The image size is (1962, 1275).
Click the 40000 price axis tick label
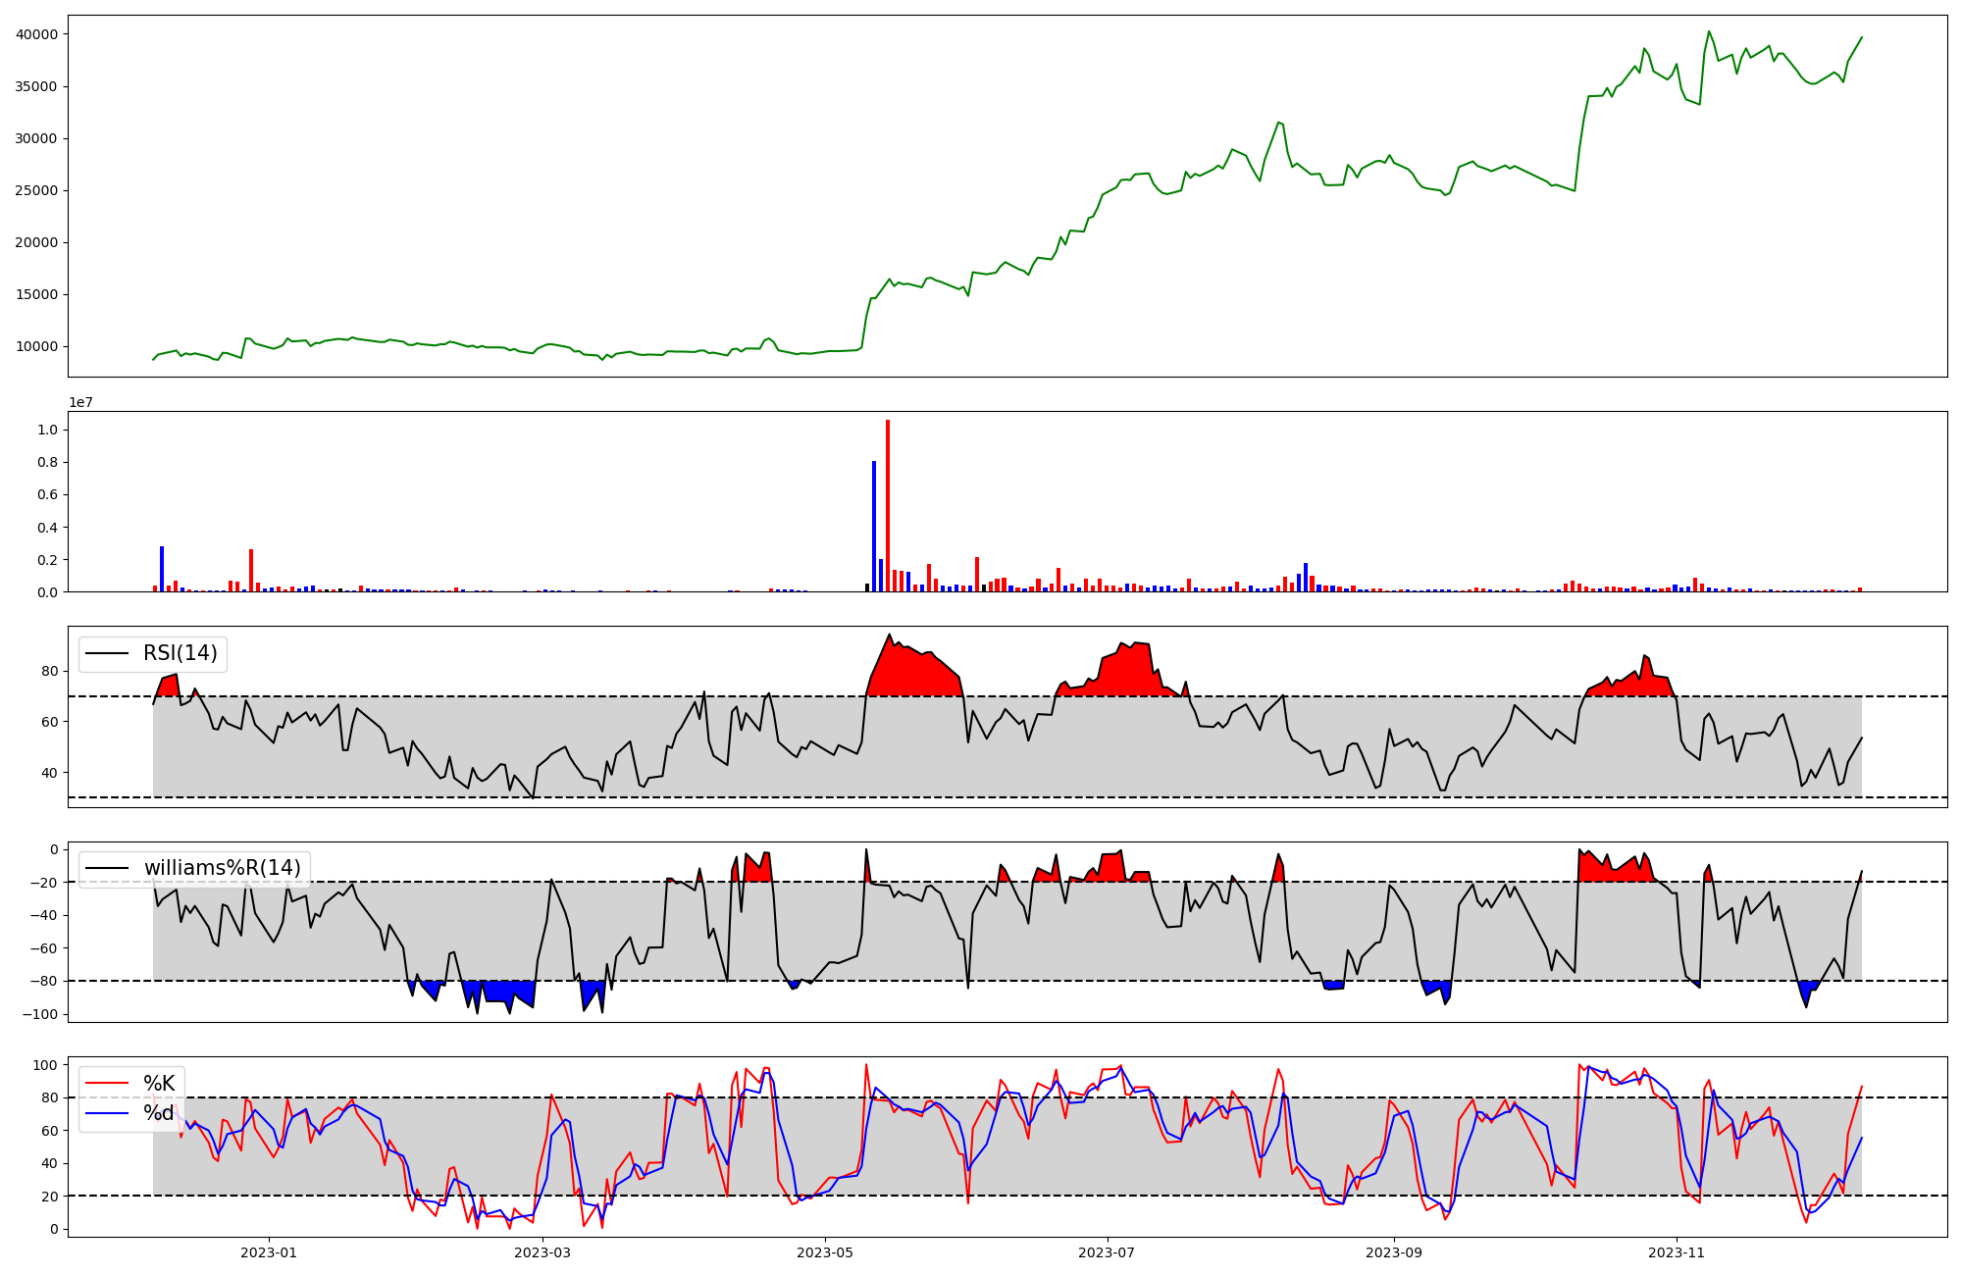coord(37,34)
